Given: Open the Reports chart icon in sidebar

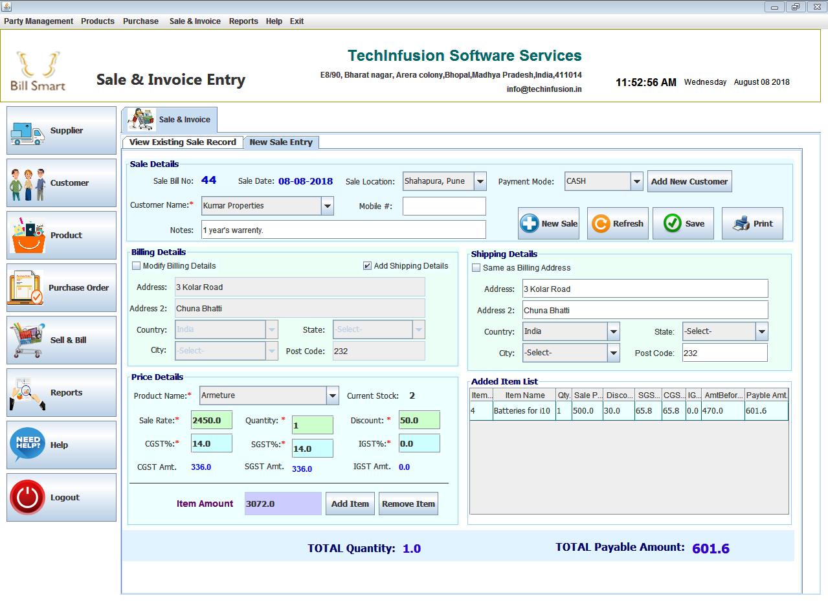Looking at the screenshot, I should (27, 393).
